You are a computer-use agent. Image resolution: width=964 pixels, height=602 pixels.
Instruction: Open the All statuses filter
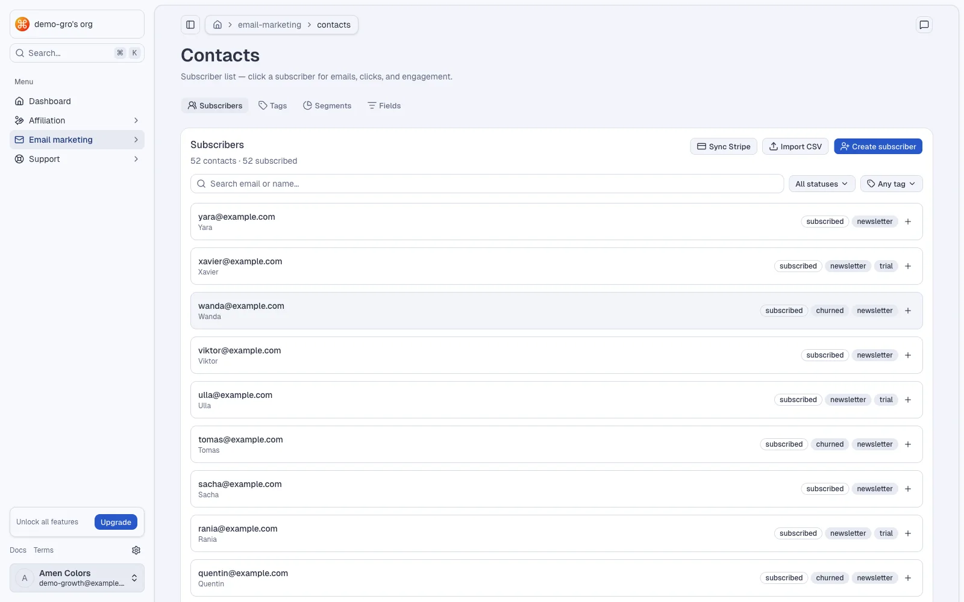[822, 184]
